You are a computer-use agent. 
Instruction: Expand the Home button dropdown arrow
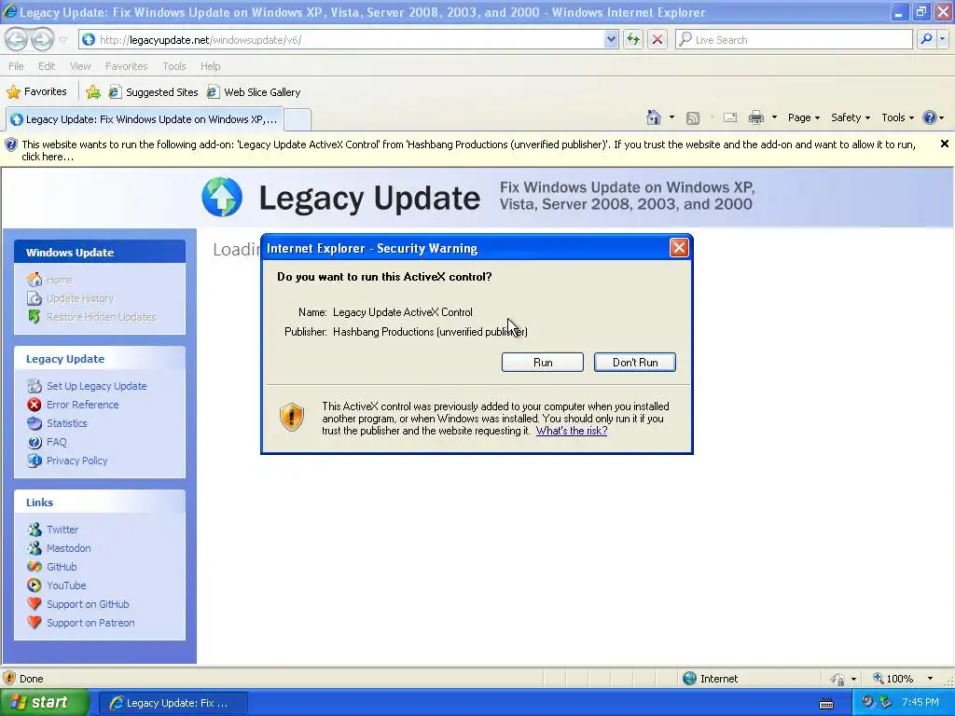click(671, 117)
